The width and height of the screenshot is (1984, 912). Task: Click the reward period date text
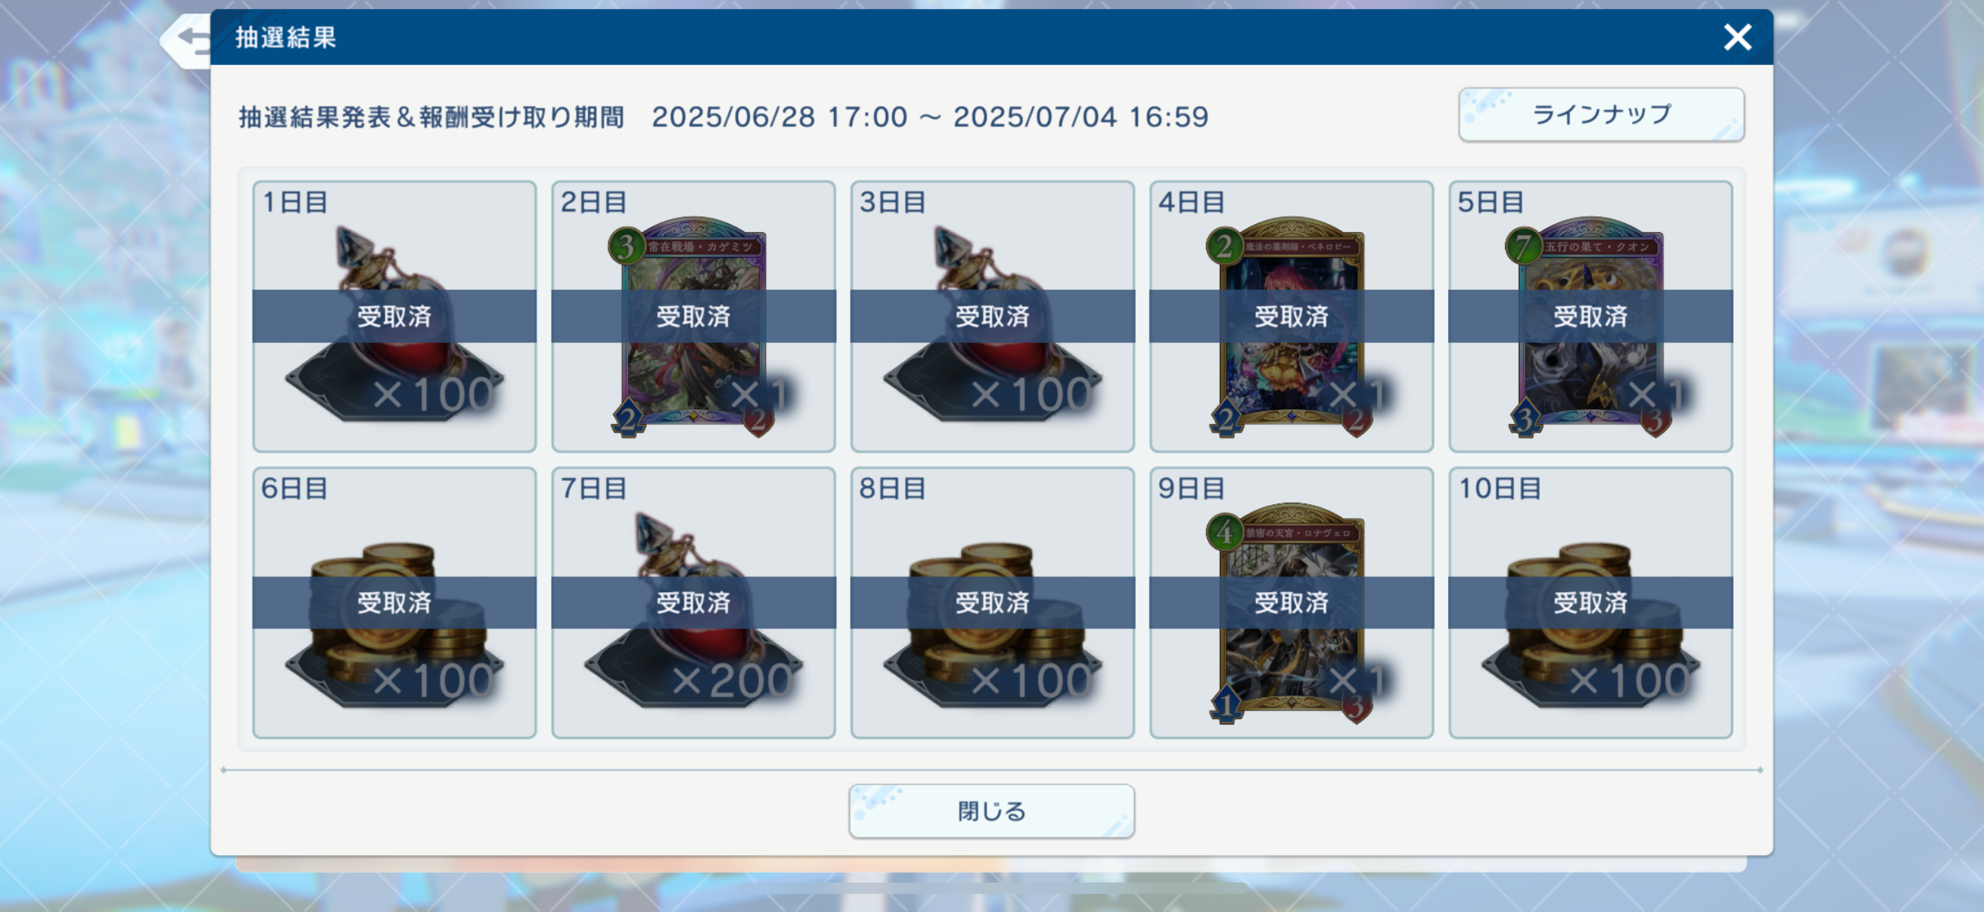point(931,117)
